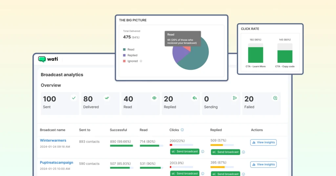336x176 pixels.
Task: Click the Winterwarmers Successful progress bar
Action: (x=121, y=146)
